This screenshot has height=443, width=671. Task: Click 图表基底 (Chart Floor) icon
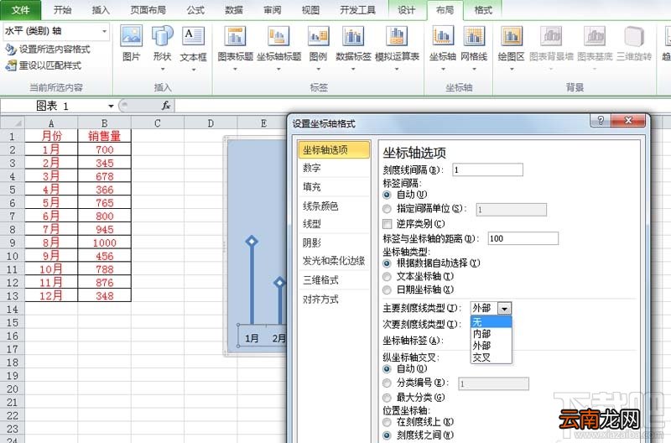click(x=595, y=36)
